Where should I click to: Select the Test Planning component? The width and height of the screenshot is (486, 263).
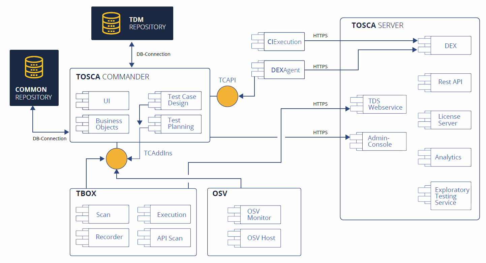(x=175, y=124)
